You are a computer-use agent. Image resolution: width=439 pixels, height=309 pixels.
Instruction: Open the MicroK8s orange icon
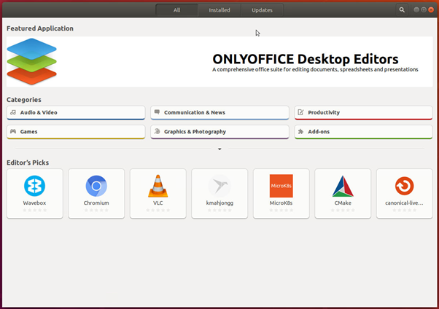281,186
